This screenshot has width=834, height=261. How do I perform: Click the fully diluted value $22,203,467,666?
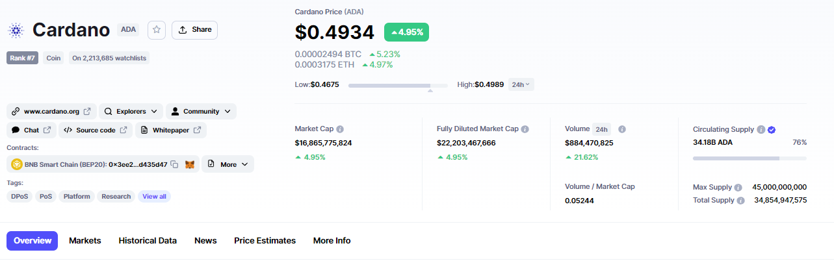point(466,143)
